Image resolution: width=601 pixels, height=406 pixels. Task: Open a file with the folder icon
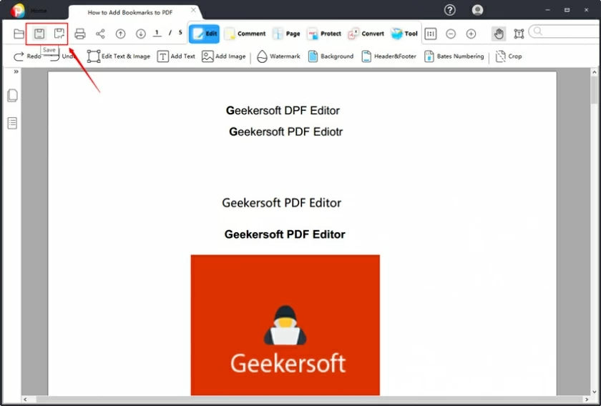coord(19,34)
